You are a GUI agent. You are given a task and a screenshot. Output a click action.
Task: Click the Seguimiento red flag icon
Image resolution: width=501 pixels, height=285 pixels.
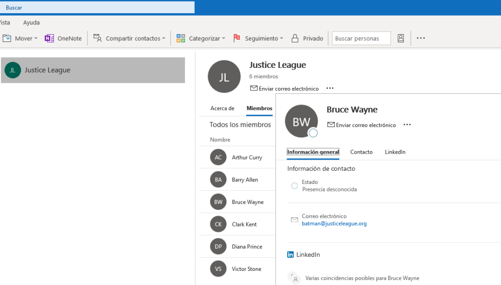pos(237,38)
